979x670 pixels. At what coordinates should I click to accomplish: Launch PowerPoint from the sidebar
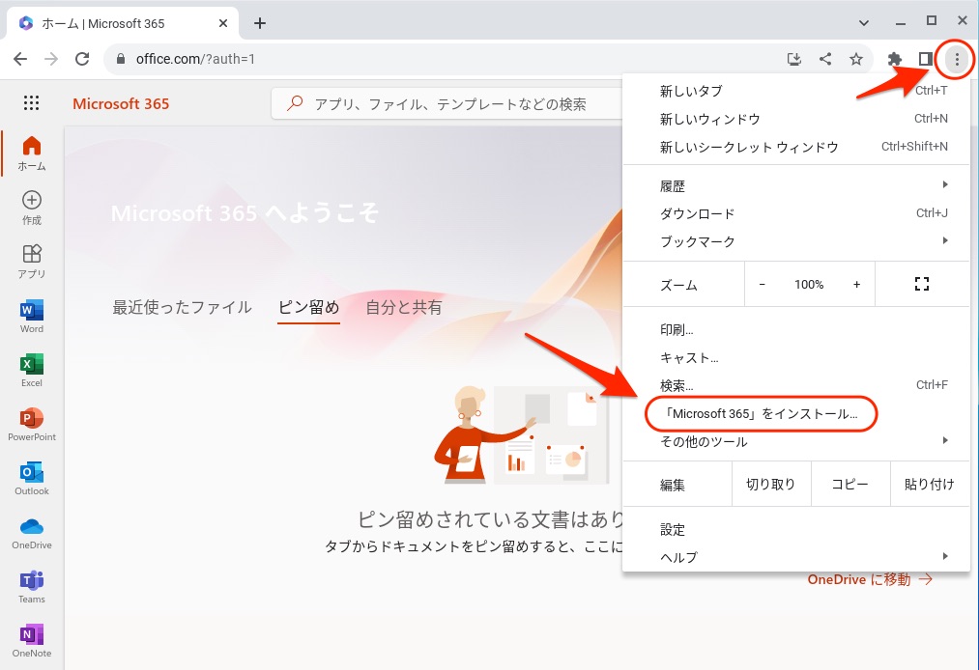tap(32, 424)
